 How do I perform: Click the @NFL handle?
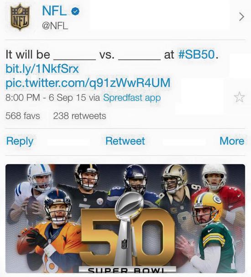(55, 26)
